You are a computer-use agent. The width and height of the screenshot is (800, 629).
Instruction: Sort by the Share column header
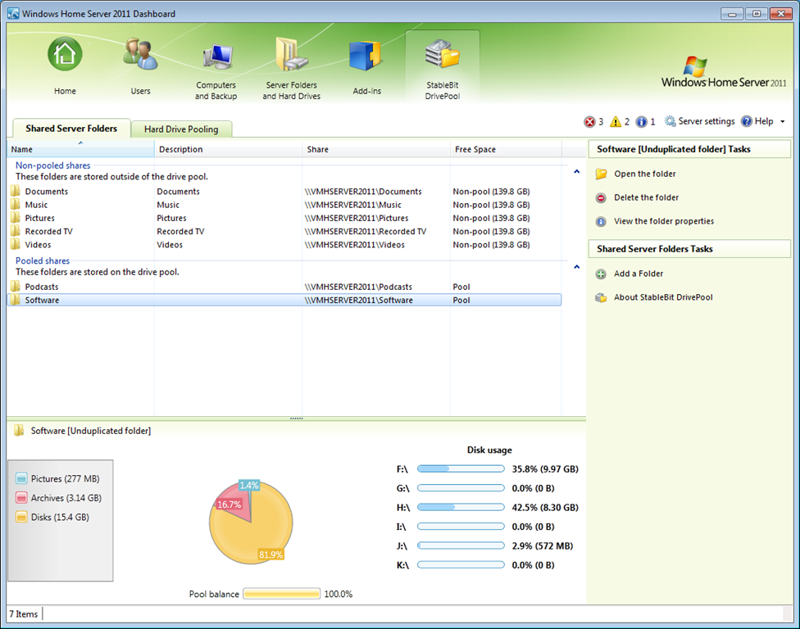[376, 149]
